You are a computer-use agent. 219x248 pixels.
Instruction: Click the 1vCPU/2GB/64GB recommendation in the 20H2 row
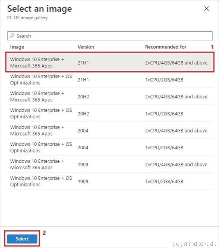(164, 114)
